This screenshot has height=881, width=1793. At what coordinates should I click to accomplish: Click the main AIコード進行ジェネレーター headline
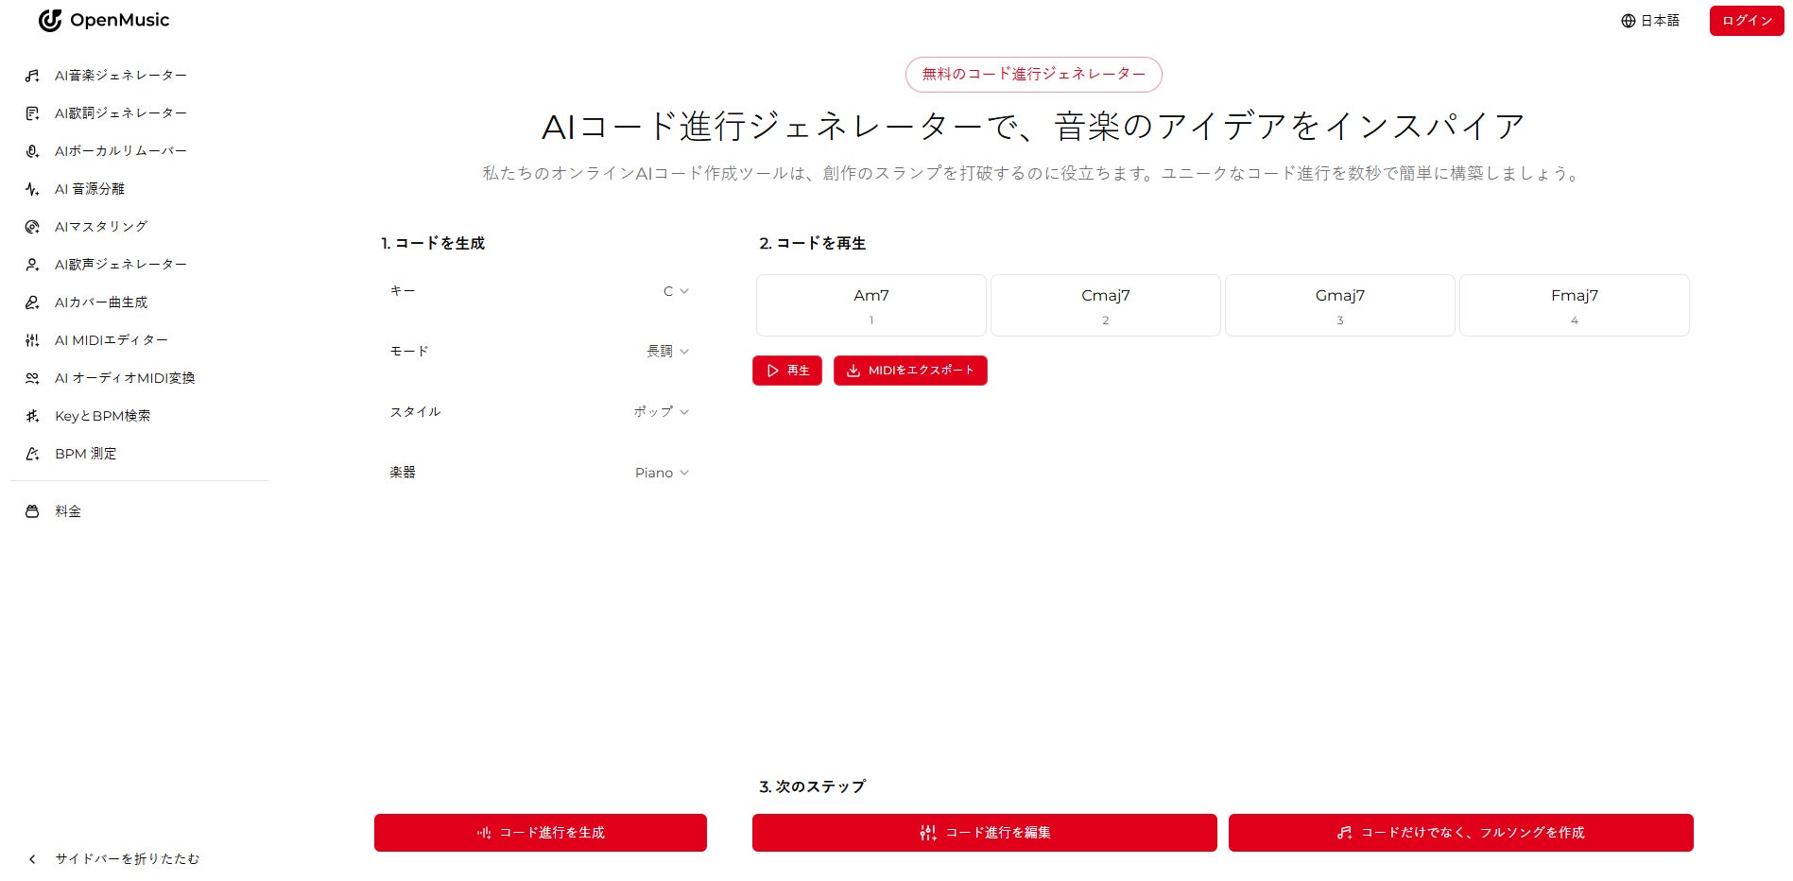point(1033,127)
